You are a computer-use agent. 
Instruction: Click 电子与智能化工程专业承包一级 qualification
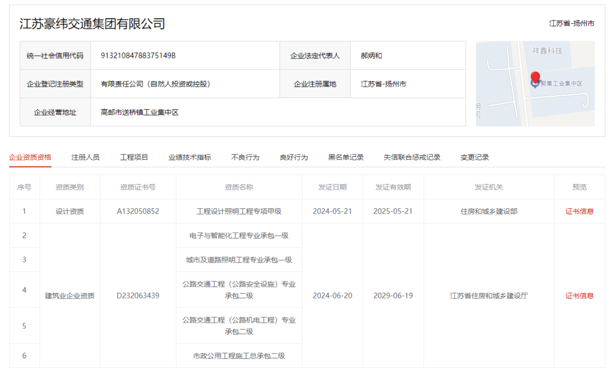pos(239,236)
